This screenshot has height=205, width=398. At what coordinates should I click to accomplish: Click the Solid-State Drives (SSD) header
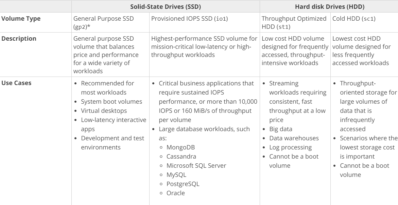pyautogui.click(x=166, y=7)
